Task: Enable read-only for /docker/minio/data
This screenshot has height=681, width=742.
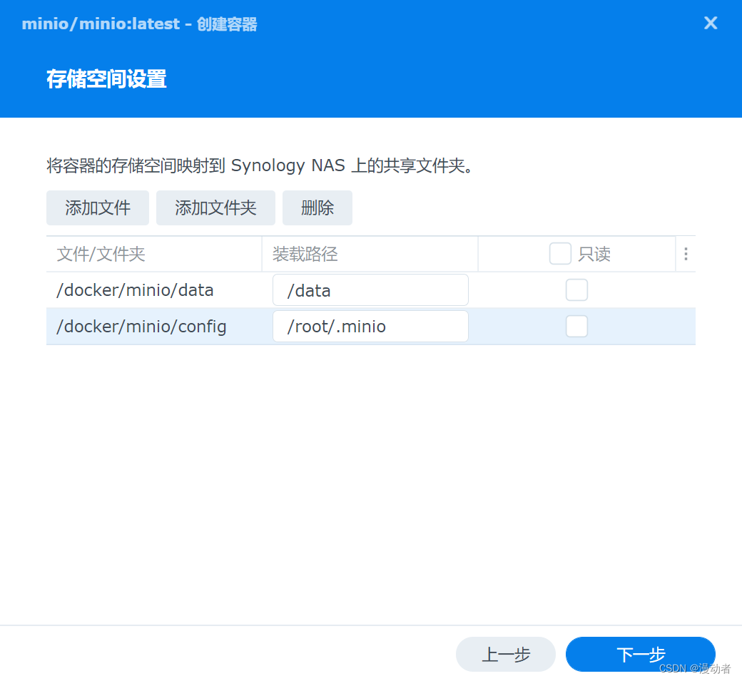Action: [x=576, y=290]
